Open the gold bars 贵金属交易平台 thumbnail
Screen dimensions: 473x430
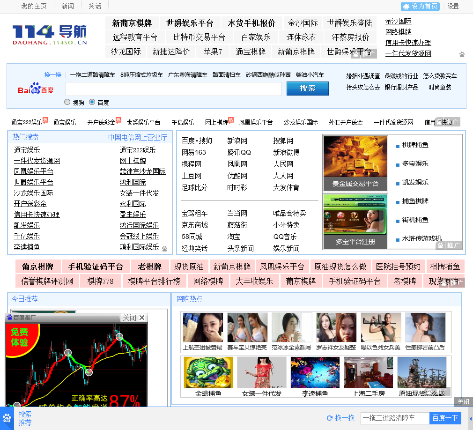click(355, 163)
